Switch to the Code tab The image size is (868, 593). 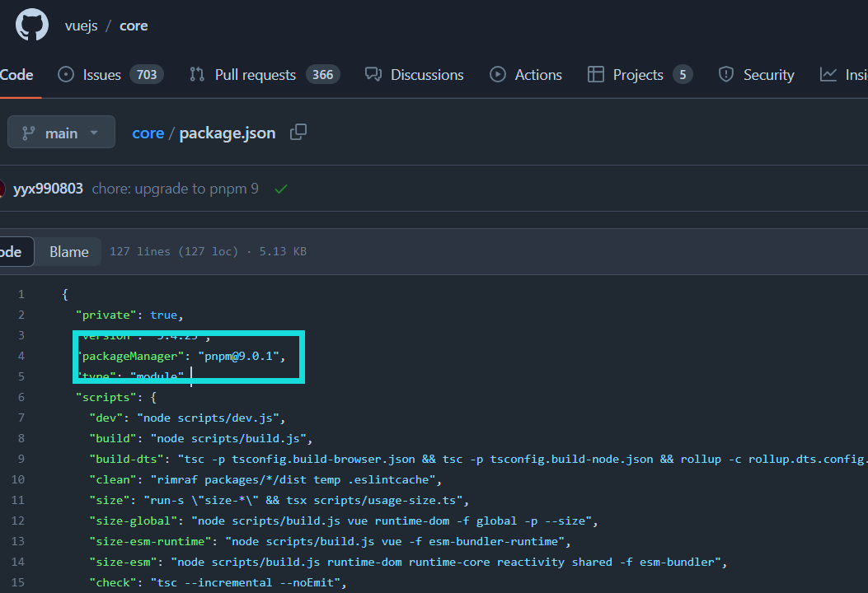click(16, 75)
